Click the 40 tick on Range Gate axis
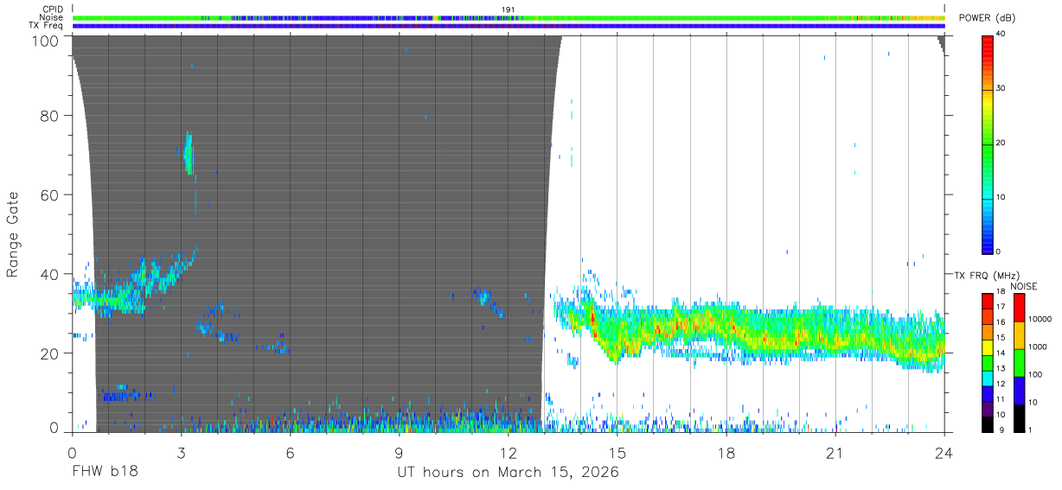Screen dimensions: 1062x490 pyautogui.click(x=50, y=275)
